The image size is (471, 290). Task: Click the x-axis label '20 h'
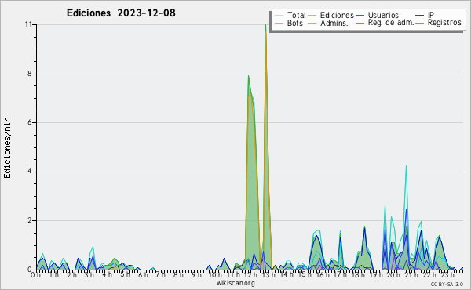(x=393, y=274)
